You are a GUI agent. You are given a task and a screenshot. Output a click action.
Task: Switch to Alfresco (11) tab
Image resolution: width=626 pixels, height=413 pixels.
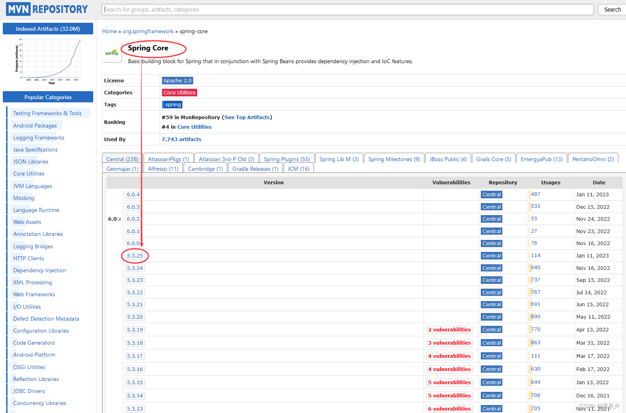tap(163, 168)
